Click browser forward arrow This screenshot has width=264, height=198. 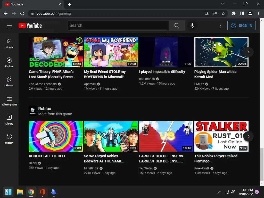tap(14, 13)
